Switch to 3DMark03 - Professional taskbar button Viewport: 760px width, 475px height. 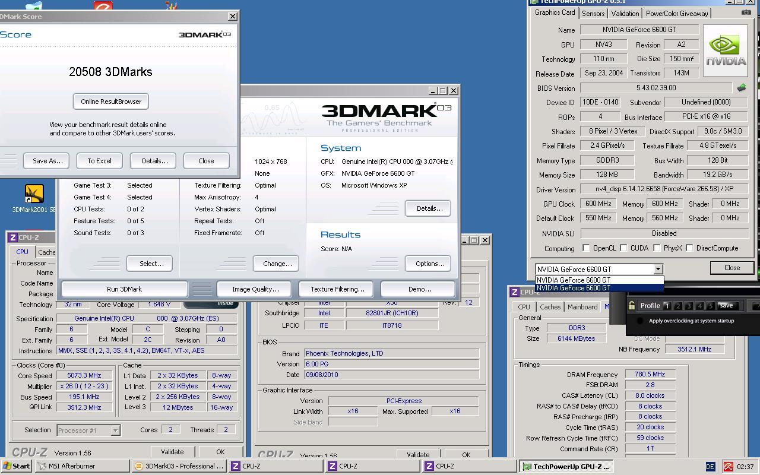[x=179, y=466]
